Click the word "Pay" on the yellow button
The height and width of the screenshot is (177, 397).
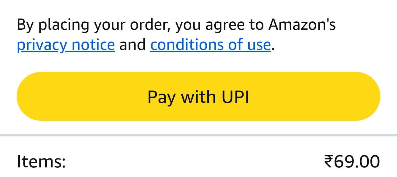[x=161, y=96]
